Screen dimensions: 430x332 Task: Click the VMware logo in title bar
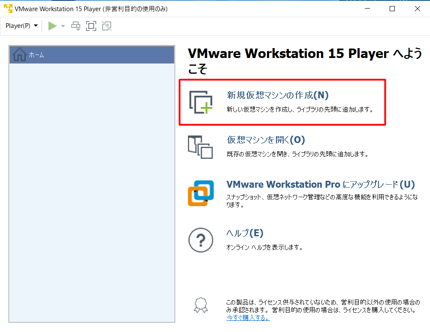click(x=8, y=9)
